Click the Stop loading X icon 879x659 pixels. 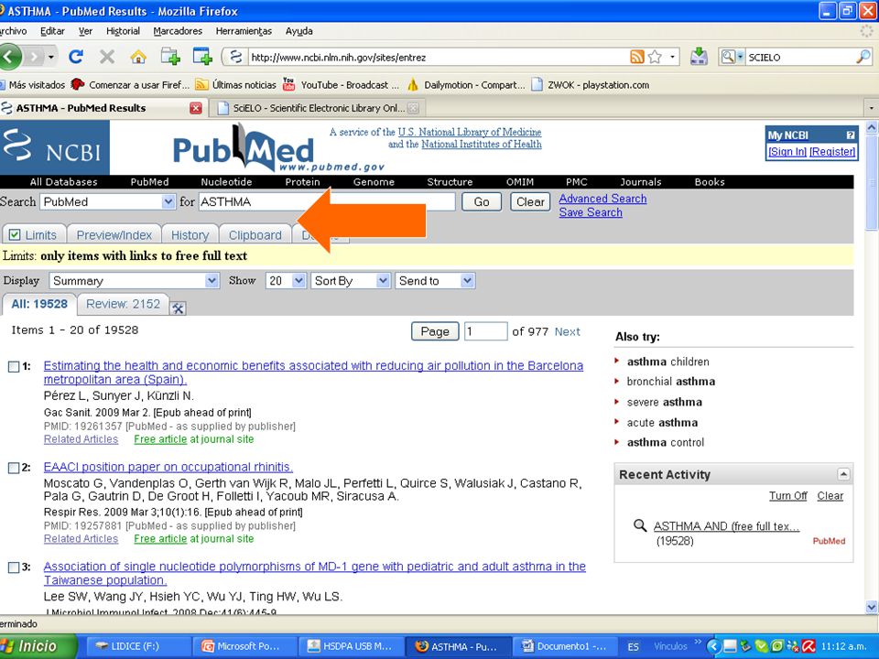pyautogui.click(x=106, y=57)
